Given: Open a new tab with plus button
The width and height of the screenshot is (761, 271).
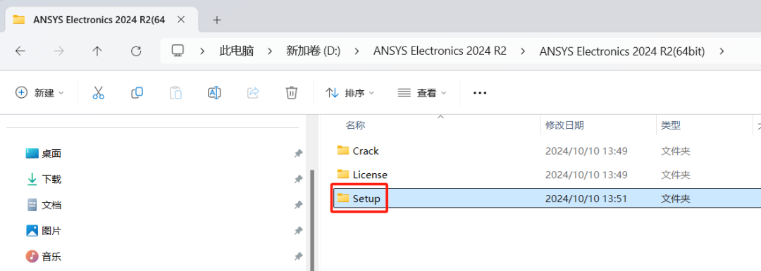Looking at the screenshot, I should pyautogui.click(x=217, y=20).
